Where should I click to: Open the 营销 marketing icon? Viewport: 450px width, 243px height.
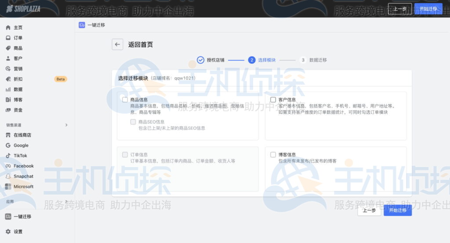tap(8, 69)
